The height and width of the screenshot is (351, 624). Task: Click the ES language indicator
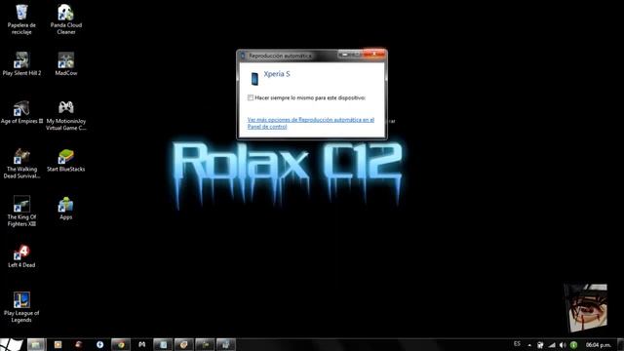coord(517,344)
